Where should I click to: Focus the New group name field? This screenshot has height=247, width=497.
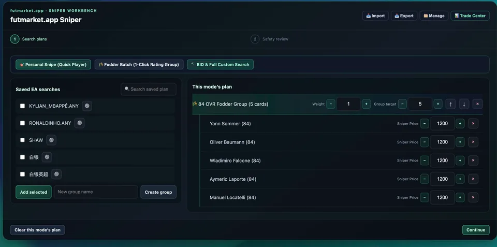point(96,192)
